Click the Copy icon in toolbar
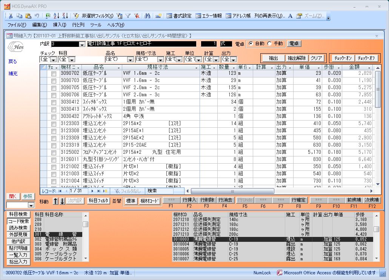The width and height of the screenshot is (389, 280). [x=19, y=16]
